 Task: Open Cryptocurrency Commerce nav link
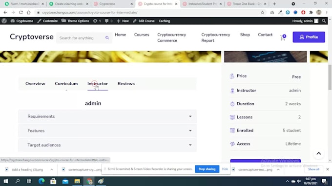172,37
